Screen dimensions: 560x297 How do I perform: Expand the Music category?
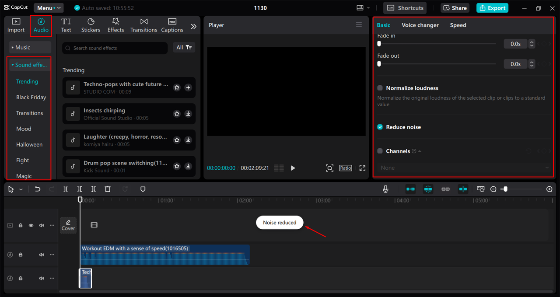pos(30,47)
